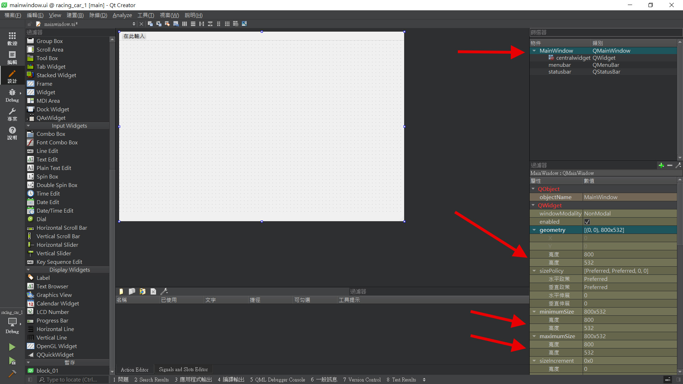Click the Adjust Size toolbar icon
This screenshot has height=384, width=683.
tap(244, 24)
